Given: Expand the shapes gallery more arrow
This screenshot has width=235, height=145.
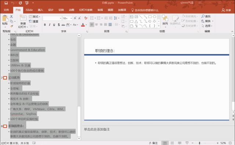Looking at the screenshot, I should click(x=159, y=26).
